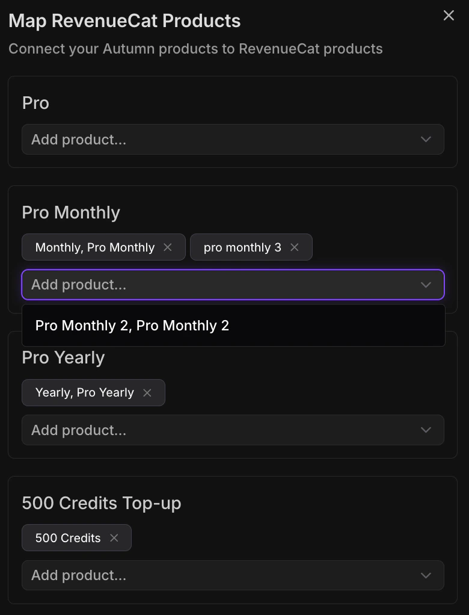Click the Add product field under Pro
The width and height of the screenshot is (469, 615).
pos(233,139)
